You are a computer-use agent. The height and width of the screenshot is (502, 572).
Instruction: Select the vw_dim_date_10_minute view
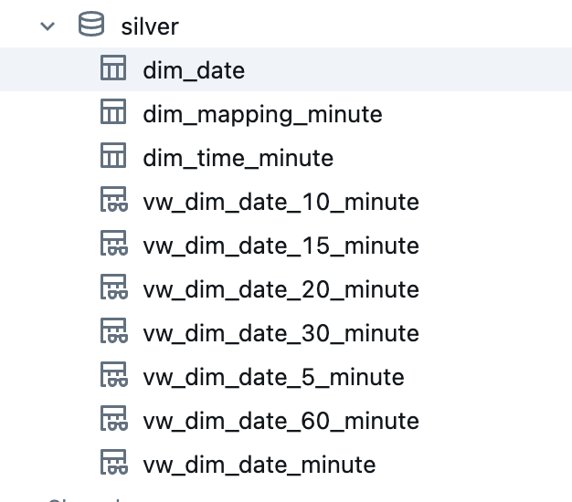pos(281,202)
